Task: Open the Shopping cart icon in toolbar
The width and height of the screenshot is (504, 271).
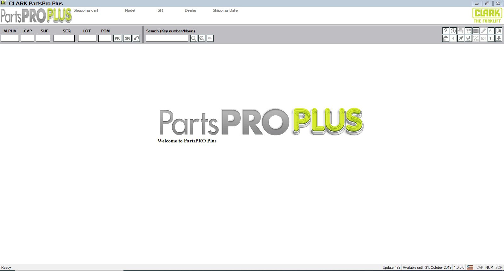Action: pyautogui.click(x=468, y=31)
